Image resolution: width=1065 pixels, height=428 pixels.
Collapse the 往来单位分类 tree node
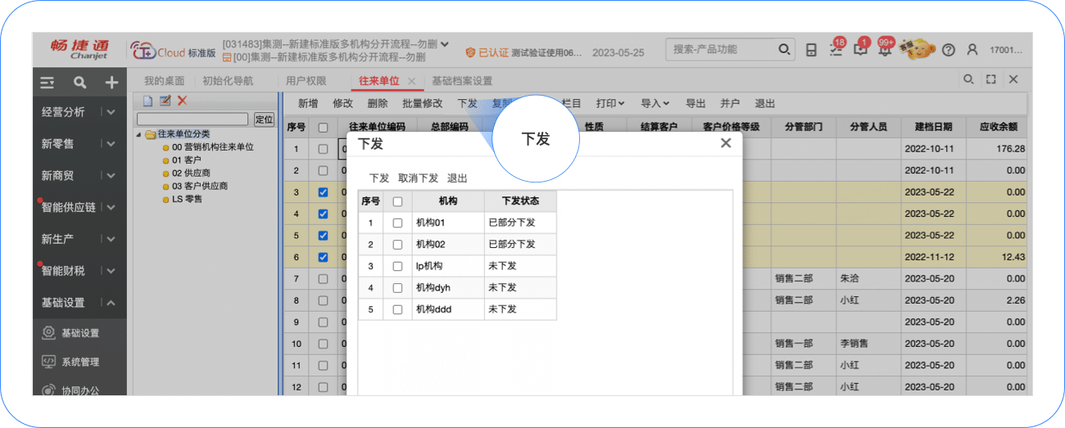pyautogui.click(x=138, y=134)
